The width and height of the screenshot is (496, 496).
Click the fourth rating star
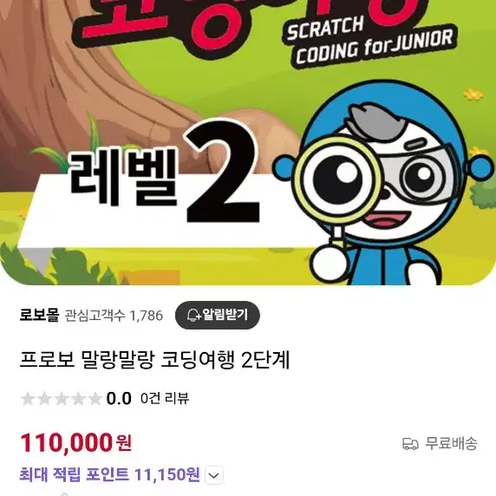[x=78, y=399]
